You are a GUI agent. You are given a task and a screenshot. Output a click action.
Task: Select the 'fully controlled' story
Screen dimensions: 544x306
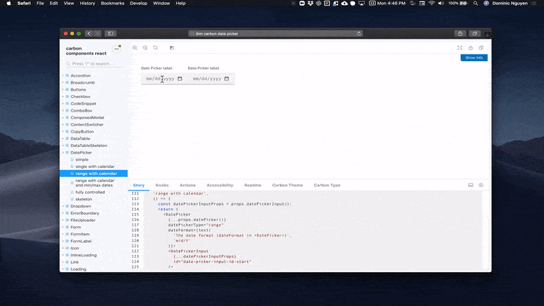click(90, 192)
